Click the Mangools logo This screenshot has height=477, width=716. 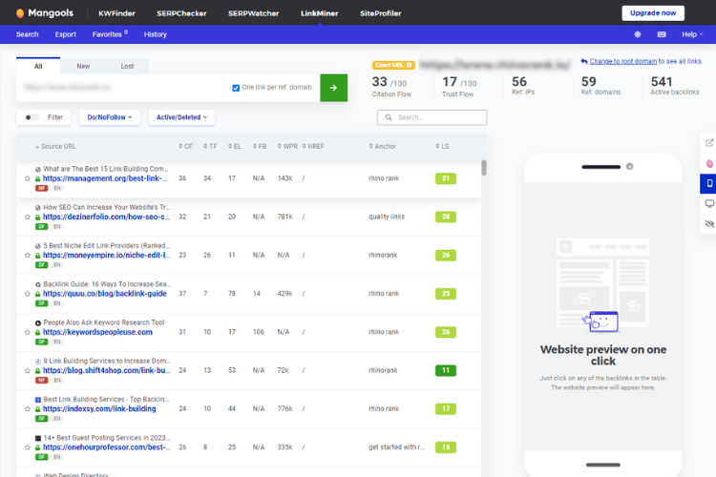(x=44, y=12)
